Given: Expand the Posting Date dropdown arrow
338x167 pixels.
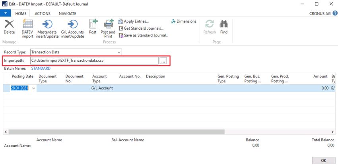Looking at the screenshot, I should [x=33, y=88].
